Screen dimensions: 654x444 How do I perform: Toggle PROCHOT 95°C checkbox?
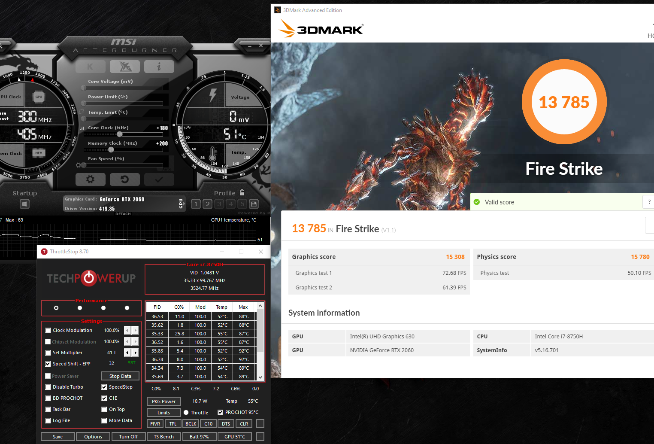pos(221,412)
